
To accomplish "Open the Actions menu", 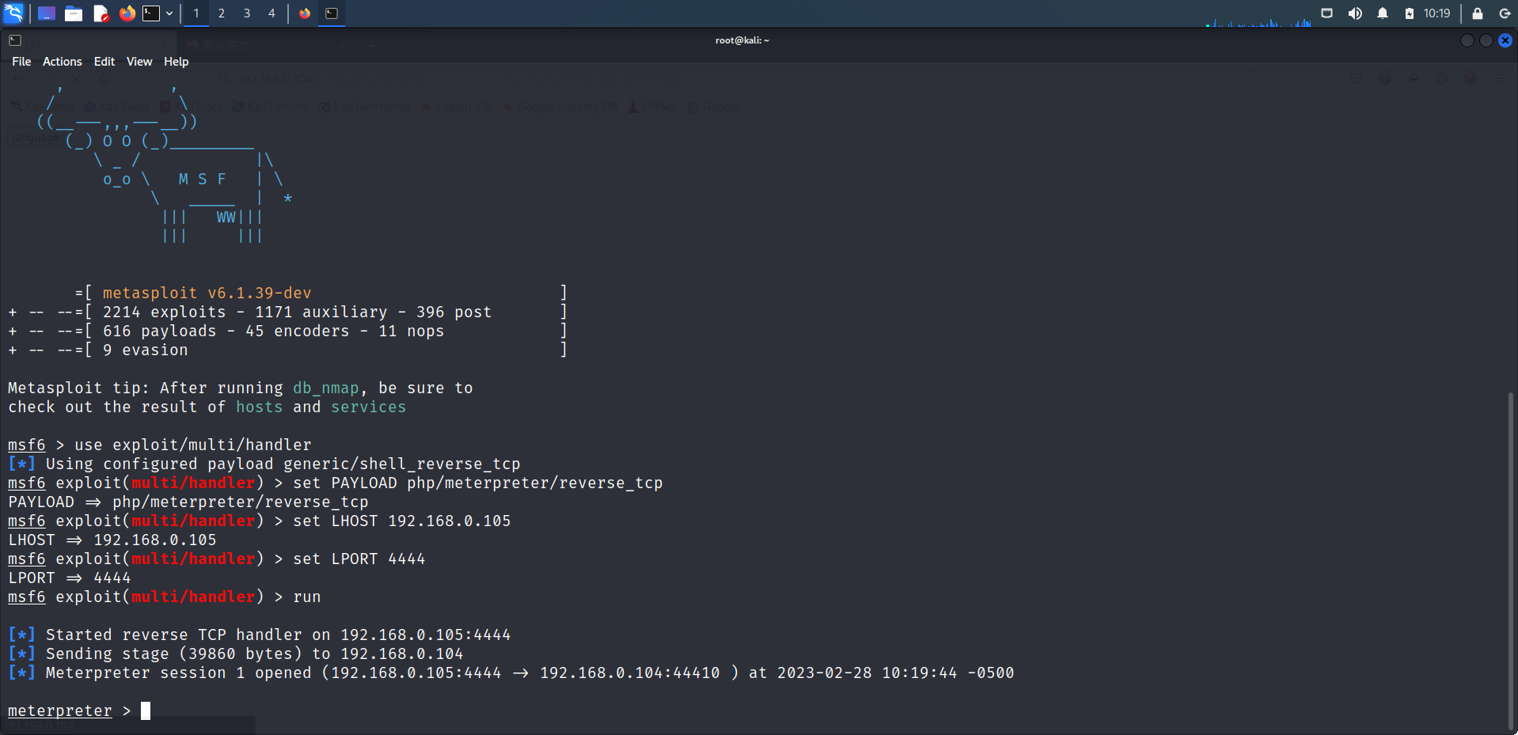I will tap(63, 62).
